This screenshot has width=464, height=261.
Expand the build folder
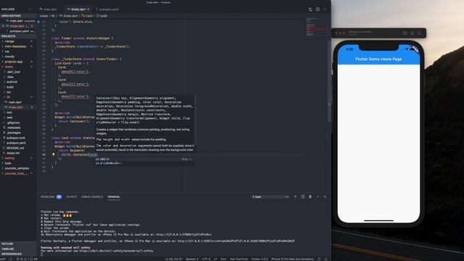tap(10, 87)
